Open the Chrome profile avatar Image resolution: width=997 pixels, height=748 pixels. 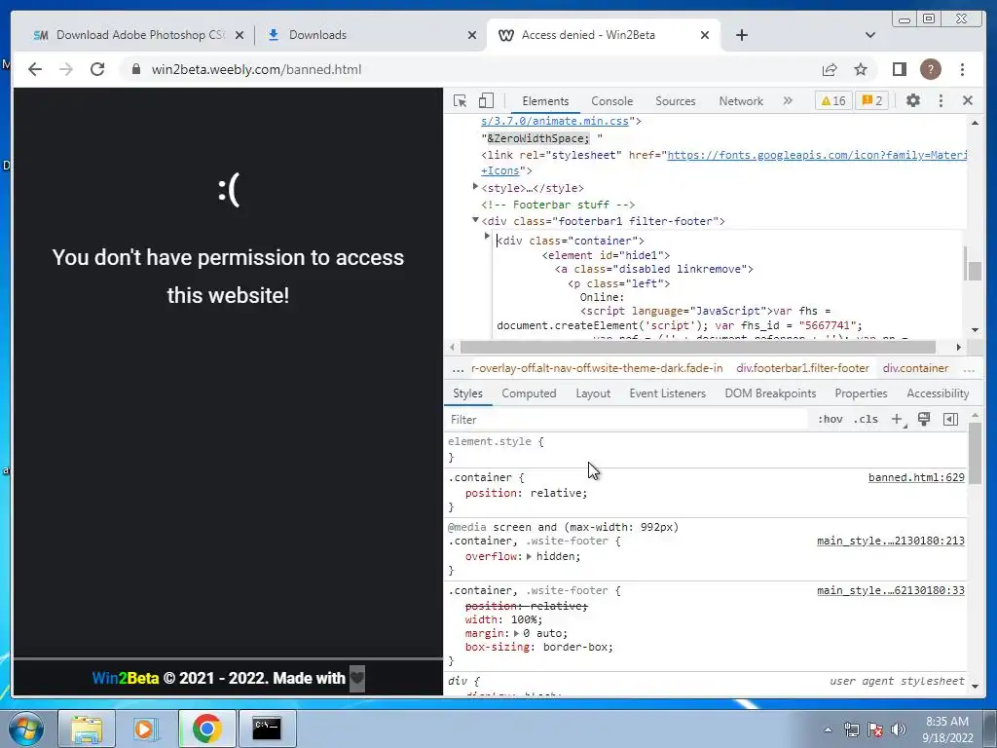[x=930, y=69]
